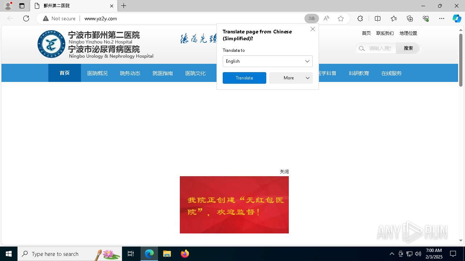This screenshot has height=261, width=465.
Task: Open the 就医指南 navigation menu
Action: tap(163, 73)
